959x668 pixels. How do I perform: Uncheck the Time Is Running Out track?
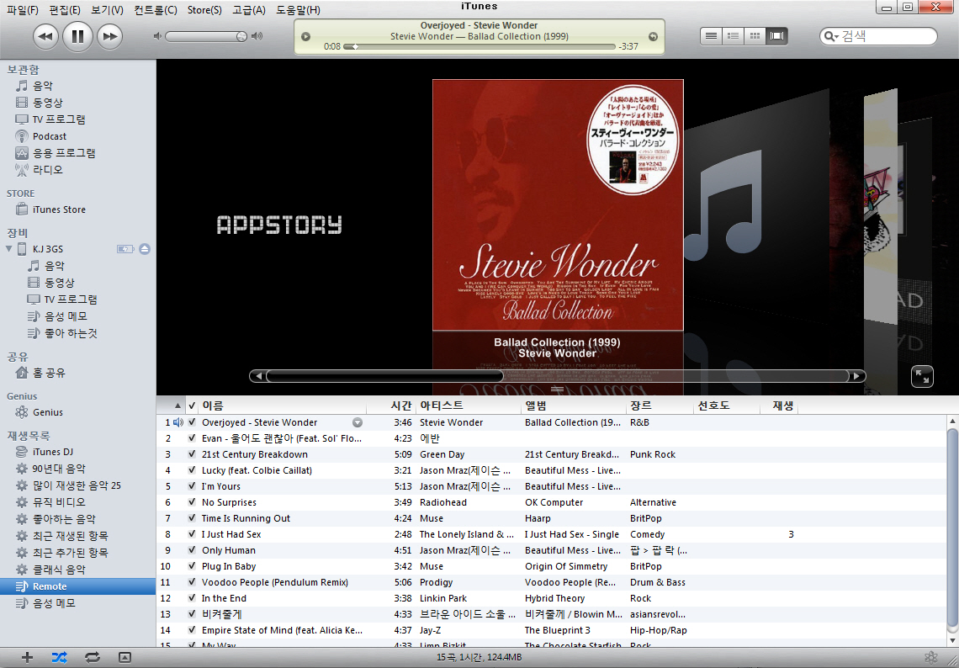click(193, 518)
